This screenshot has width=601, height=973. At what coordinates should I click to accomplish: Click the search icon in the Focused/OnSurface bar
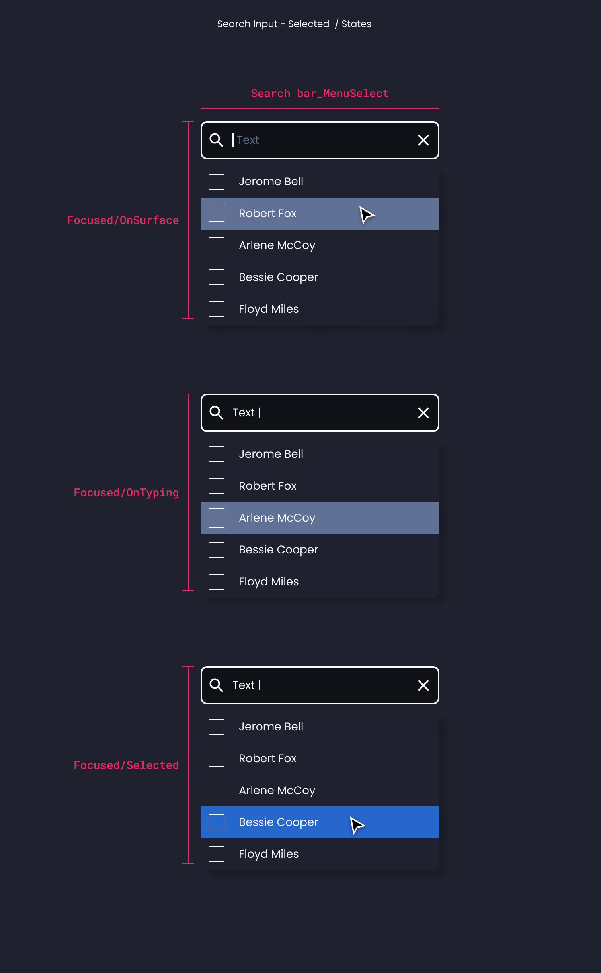click(216, 140)
